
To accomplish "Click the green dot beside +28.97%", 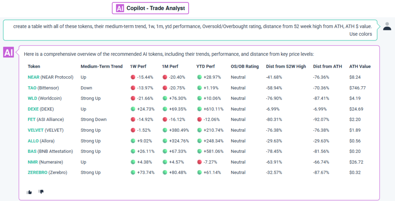I will pos(199,77).
